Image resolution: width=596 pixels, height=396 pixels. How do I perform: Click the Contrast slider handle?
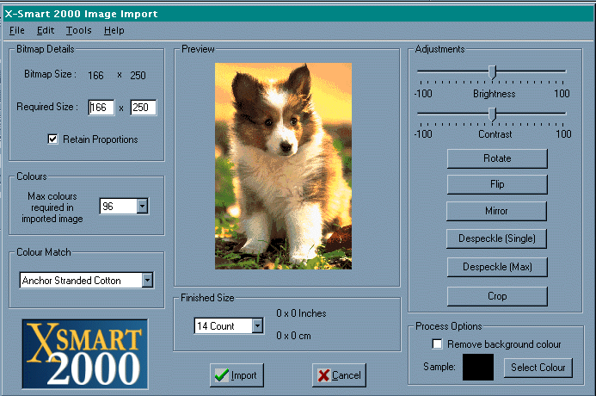coord(492,114)
